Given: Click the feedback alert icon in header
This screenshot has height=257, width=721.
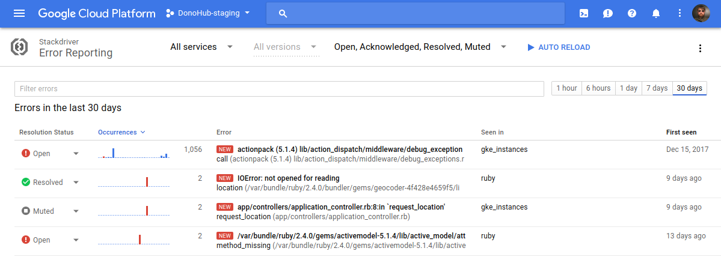Looking at the screenshot, I should coord(607,13).
